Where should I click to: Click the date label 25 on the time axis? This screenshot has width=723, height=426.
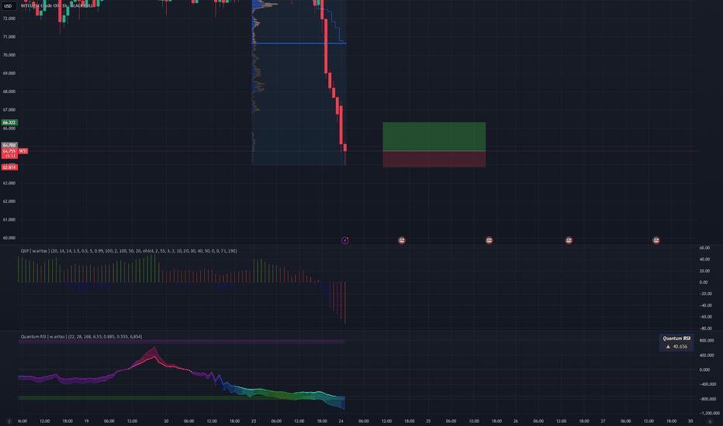coord(428,421)
